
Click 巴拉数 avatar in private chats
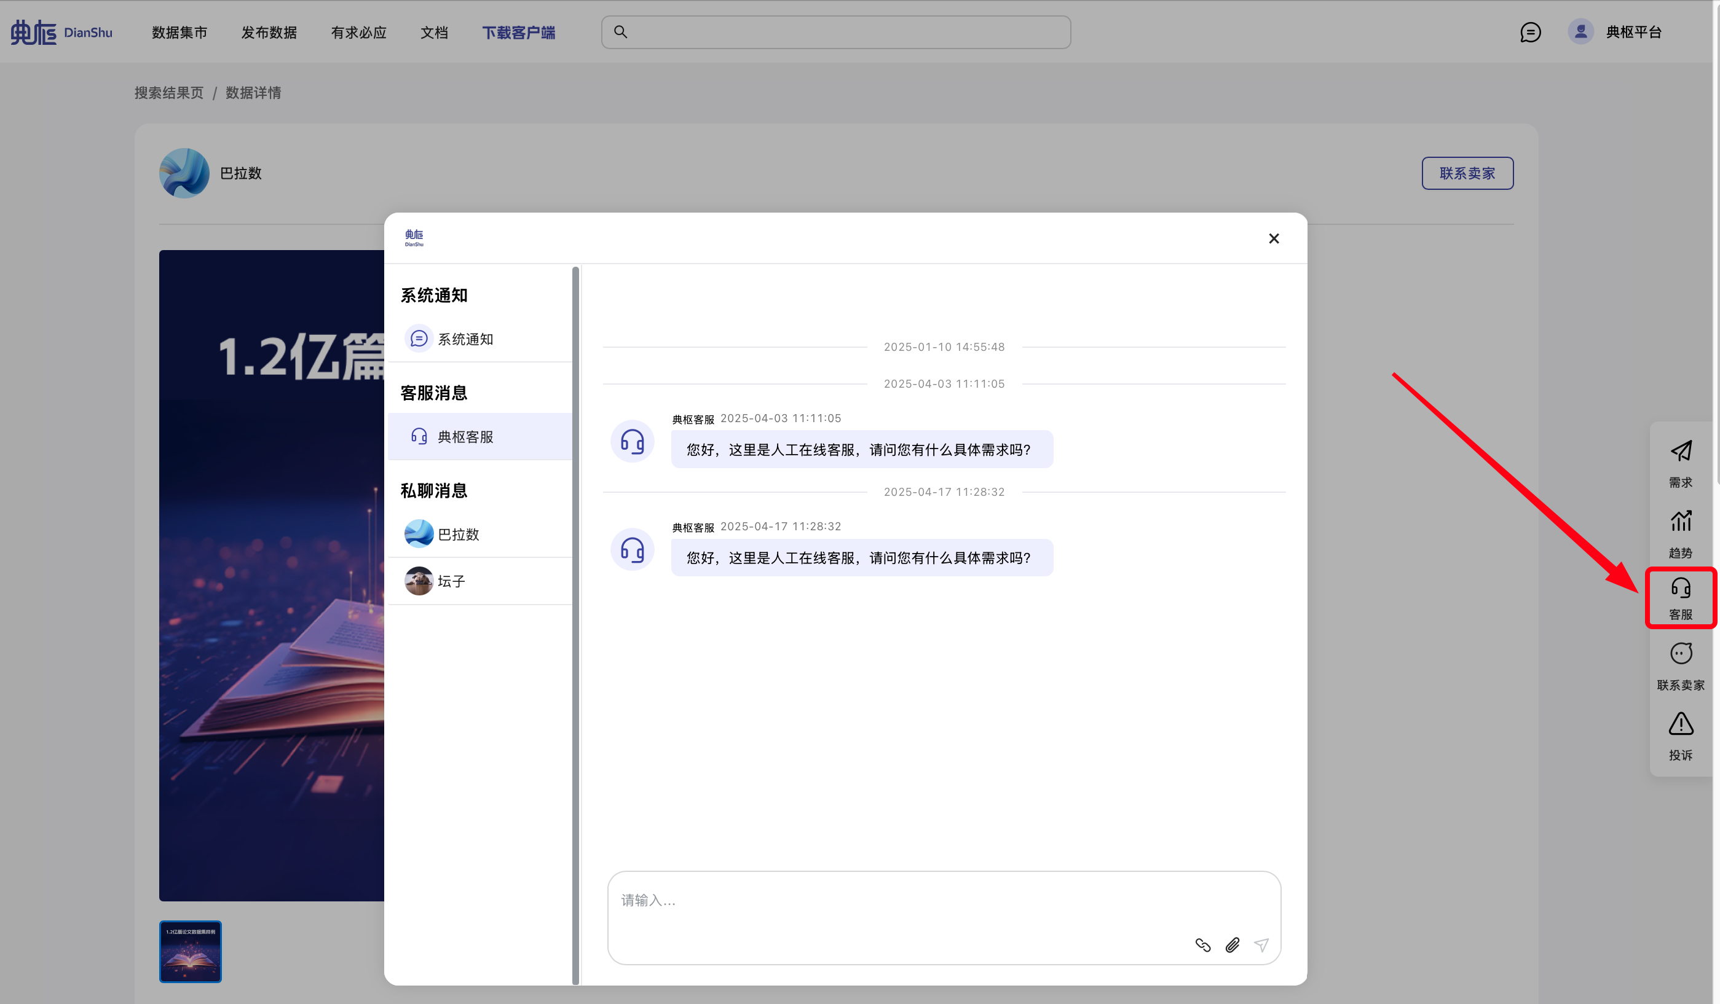[419, 534]
